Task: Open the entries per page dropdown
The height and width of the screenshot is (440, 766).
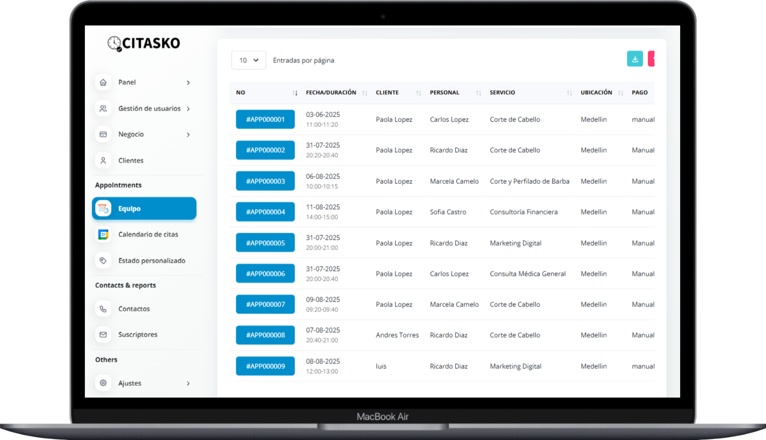Action: click(x=248, y=60)
